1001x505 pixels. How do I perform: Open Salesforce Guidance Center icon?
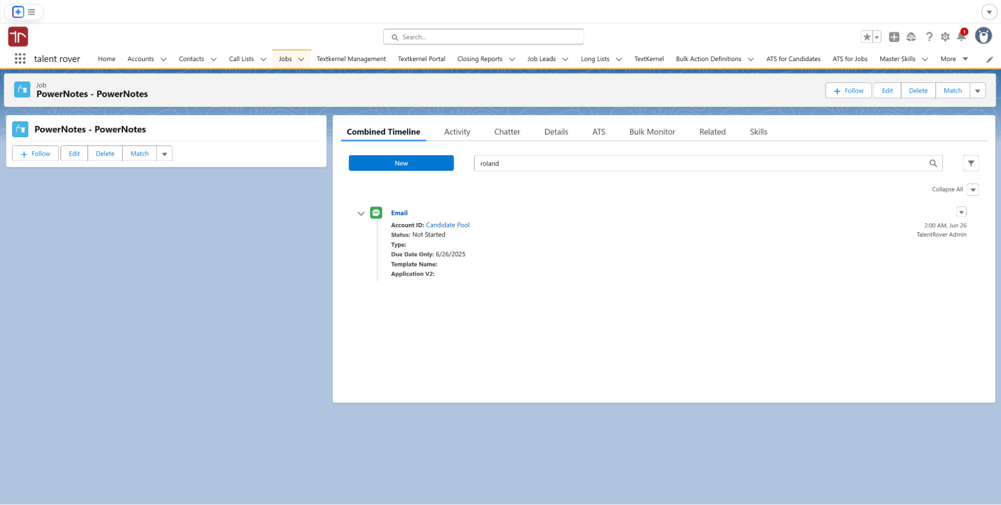(911, 37)
